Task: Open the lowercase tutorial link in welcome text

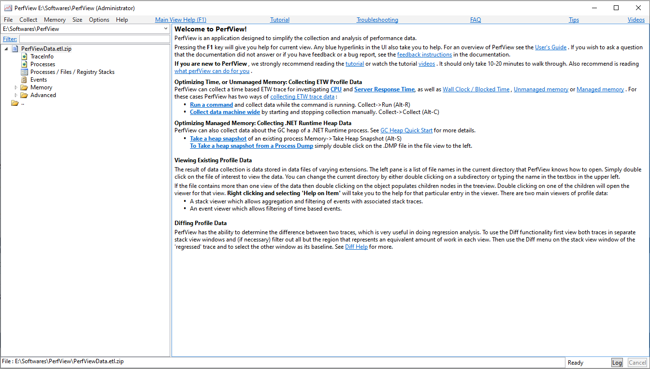Action: point(355,64)
